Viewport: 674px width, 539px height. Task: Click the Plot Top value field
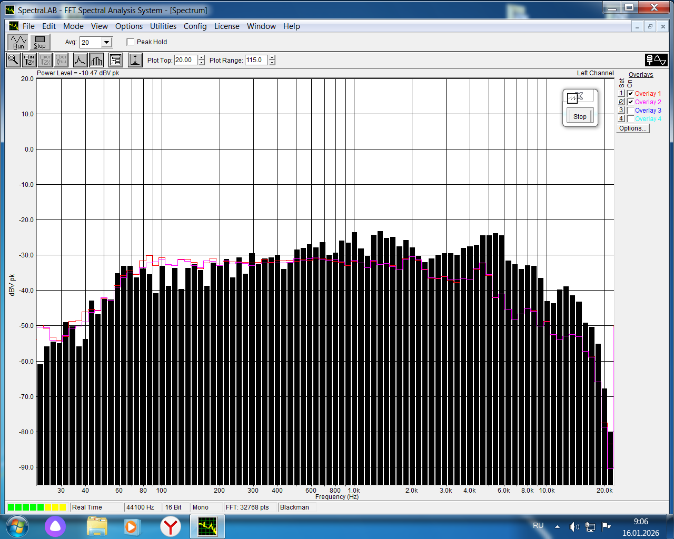(x=186, y=60)
